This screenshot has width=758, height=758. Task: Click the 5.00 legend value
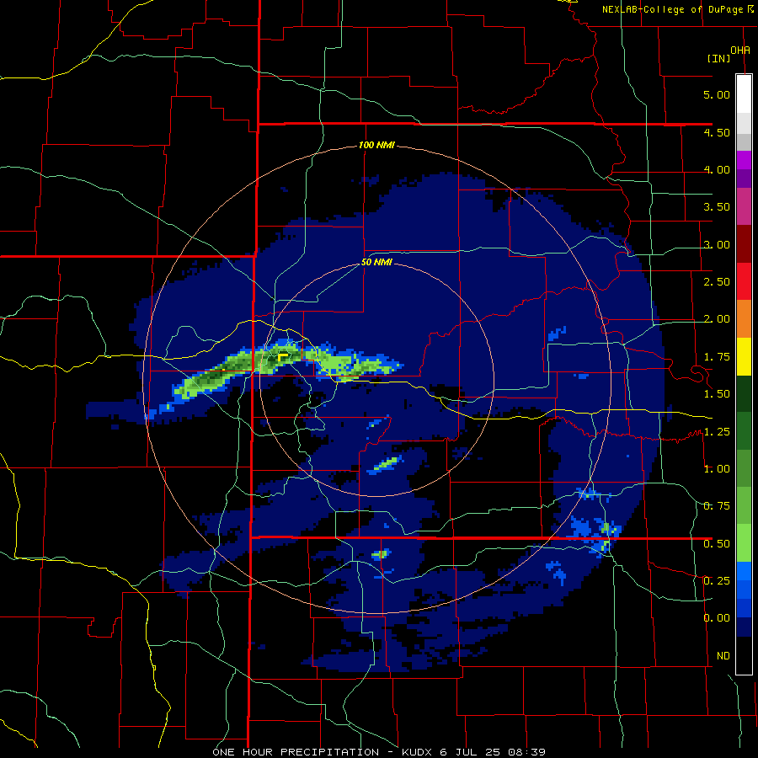point(717,94)
